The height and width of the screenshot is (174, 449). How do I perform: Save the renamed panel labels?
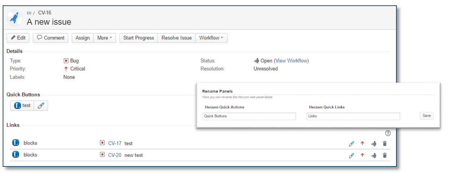(426, 116)
